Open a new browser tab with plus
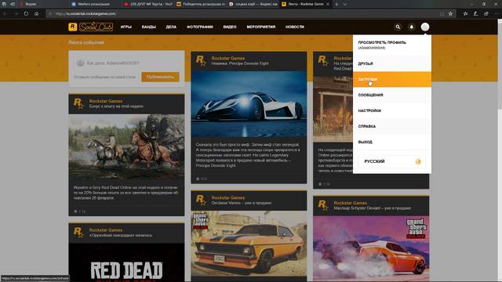Viewport: 502px width, 282px height. [x=336, y=4]
